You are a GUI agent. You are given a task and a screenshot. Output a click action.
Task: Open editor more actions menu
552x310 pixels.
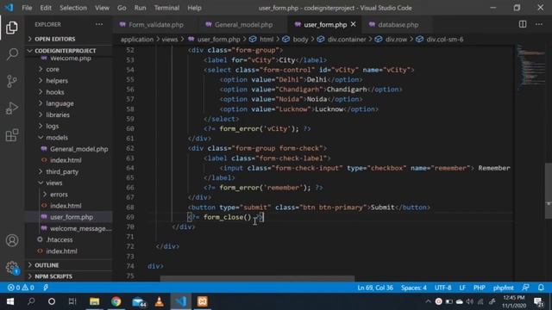pyautogui.click(x=539, y=24)
